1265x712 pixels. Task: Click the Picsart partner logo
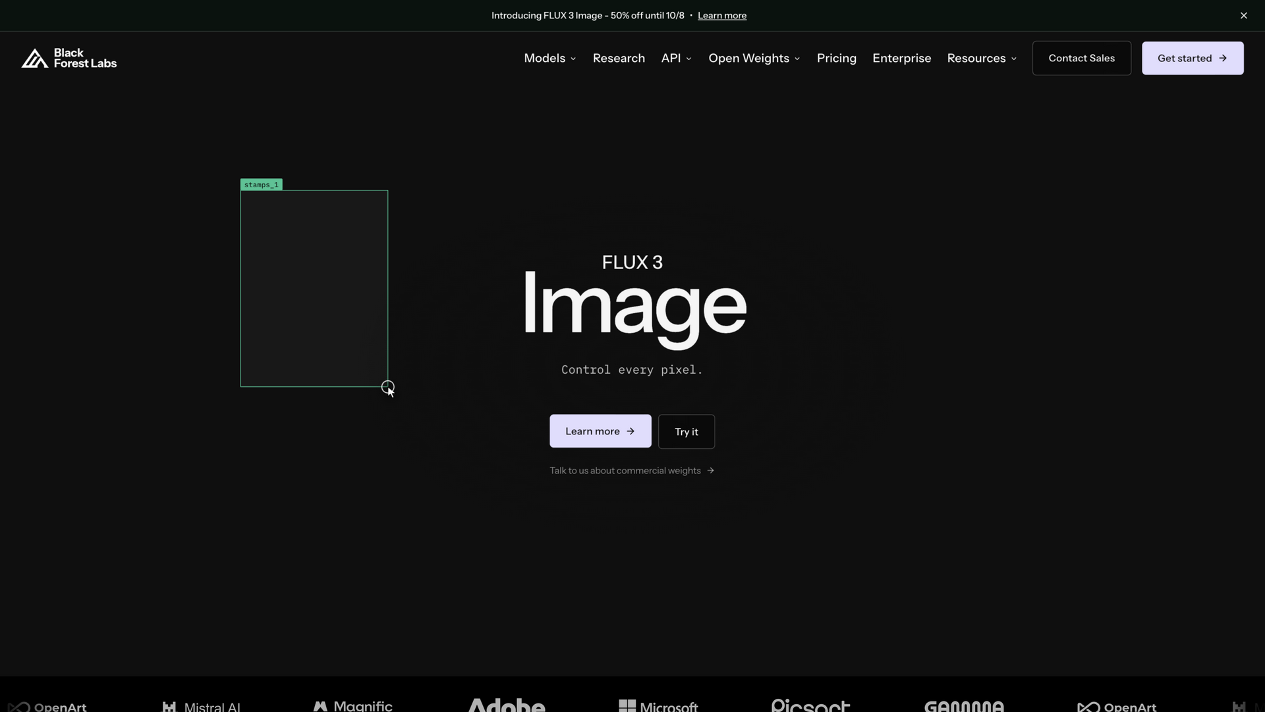tap(810, 705)
